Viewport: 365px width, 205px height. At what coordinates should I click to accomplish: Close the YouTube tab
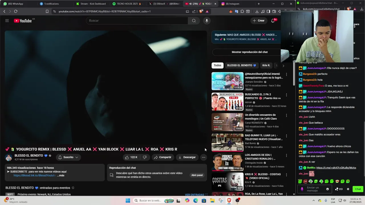[215, 4]
